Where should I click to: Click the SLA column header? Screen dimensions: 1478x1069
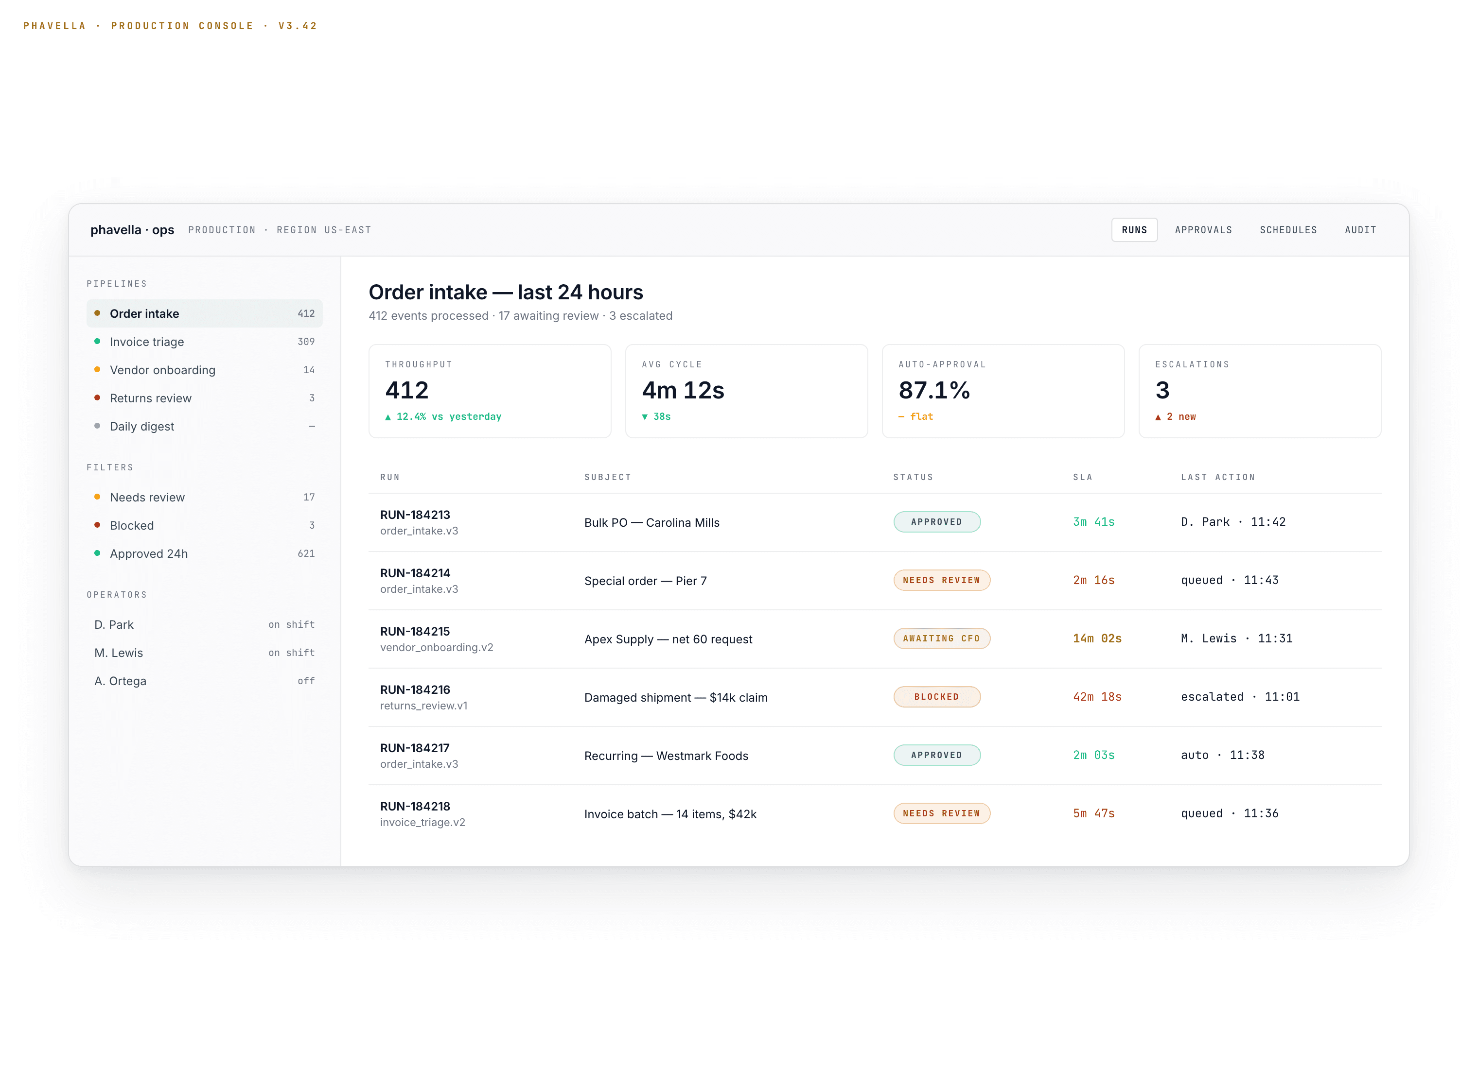[1082, 477]
